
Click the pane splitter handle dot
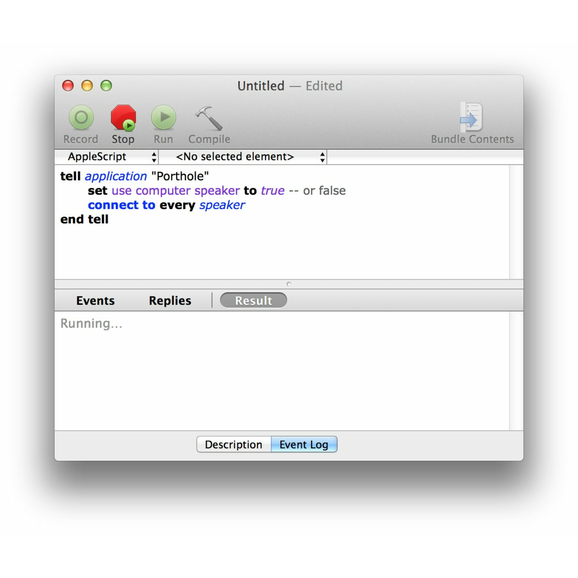click(289, 284)
